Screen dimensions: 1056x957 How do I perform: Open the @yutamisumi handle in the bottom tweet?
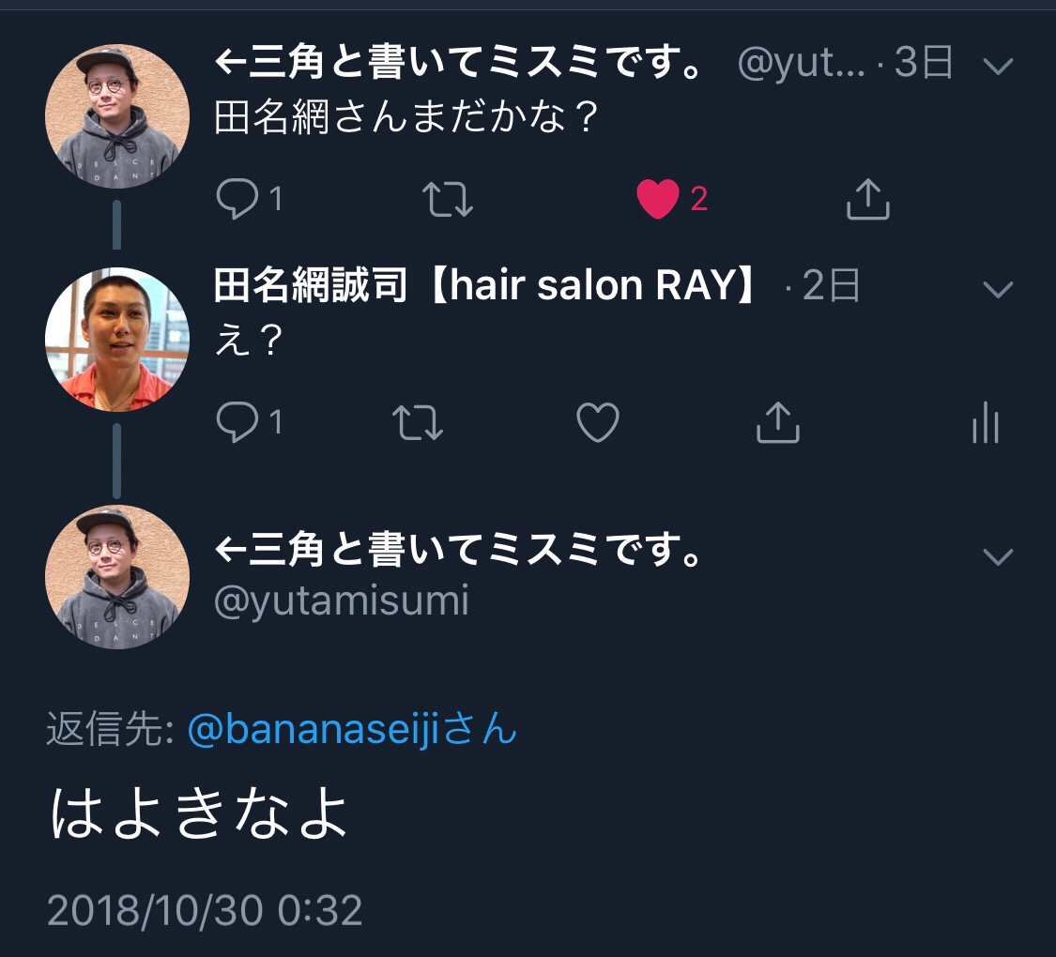341,600
